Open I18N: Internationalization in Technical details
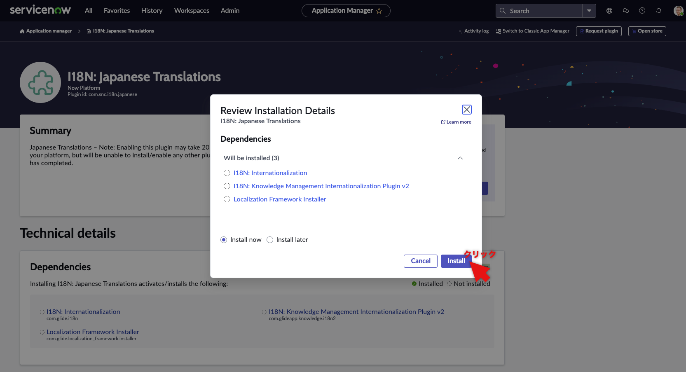This screenshot has width=686, height=372. click(83, 312)
